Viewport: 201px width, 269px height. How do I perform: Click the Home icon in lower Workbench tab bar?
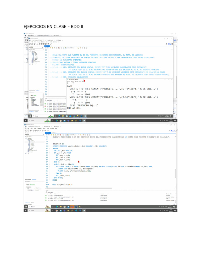pyautogui.click(x=26, y=127)
